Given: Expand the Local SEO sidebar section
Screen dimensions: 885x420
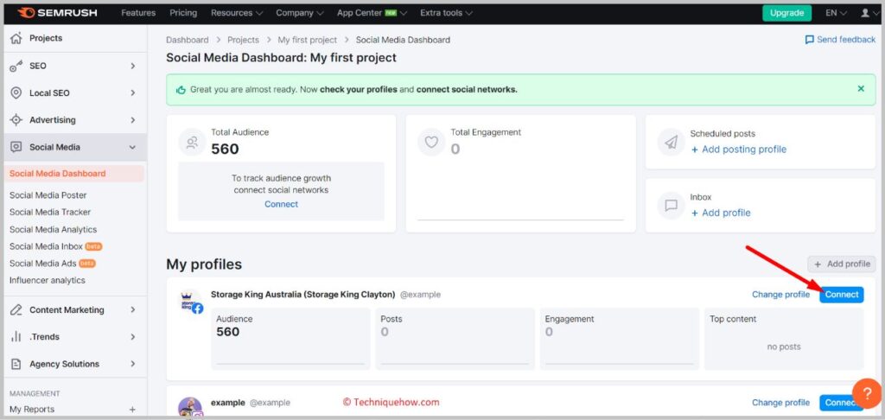Looking at the screenshot, I should [x=133, y=93].
